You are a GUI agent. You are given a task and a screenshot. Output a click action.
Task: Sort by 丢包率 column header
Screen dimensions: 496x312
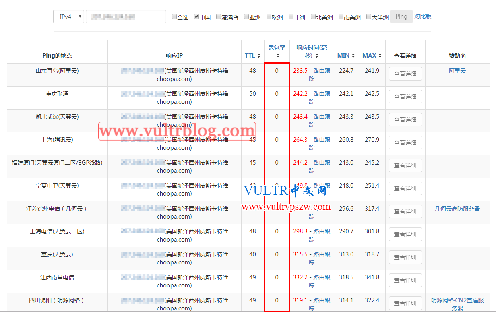(277, 52)
